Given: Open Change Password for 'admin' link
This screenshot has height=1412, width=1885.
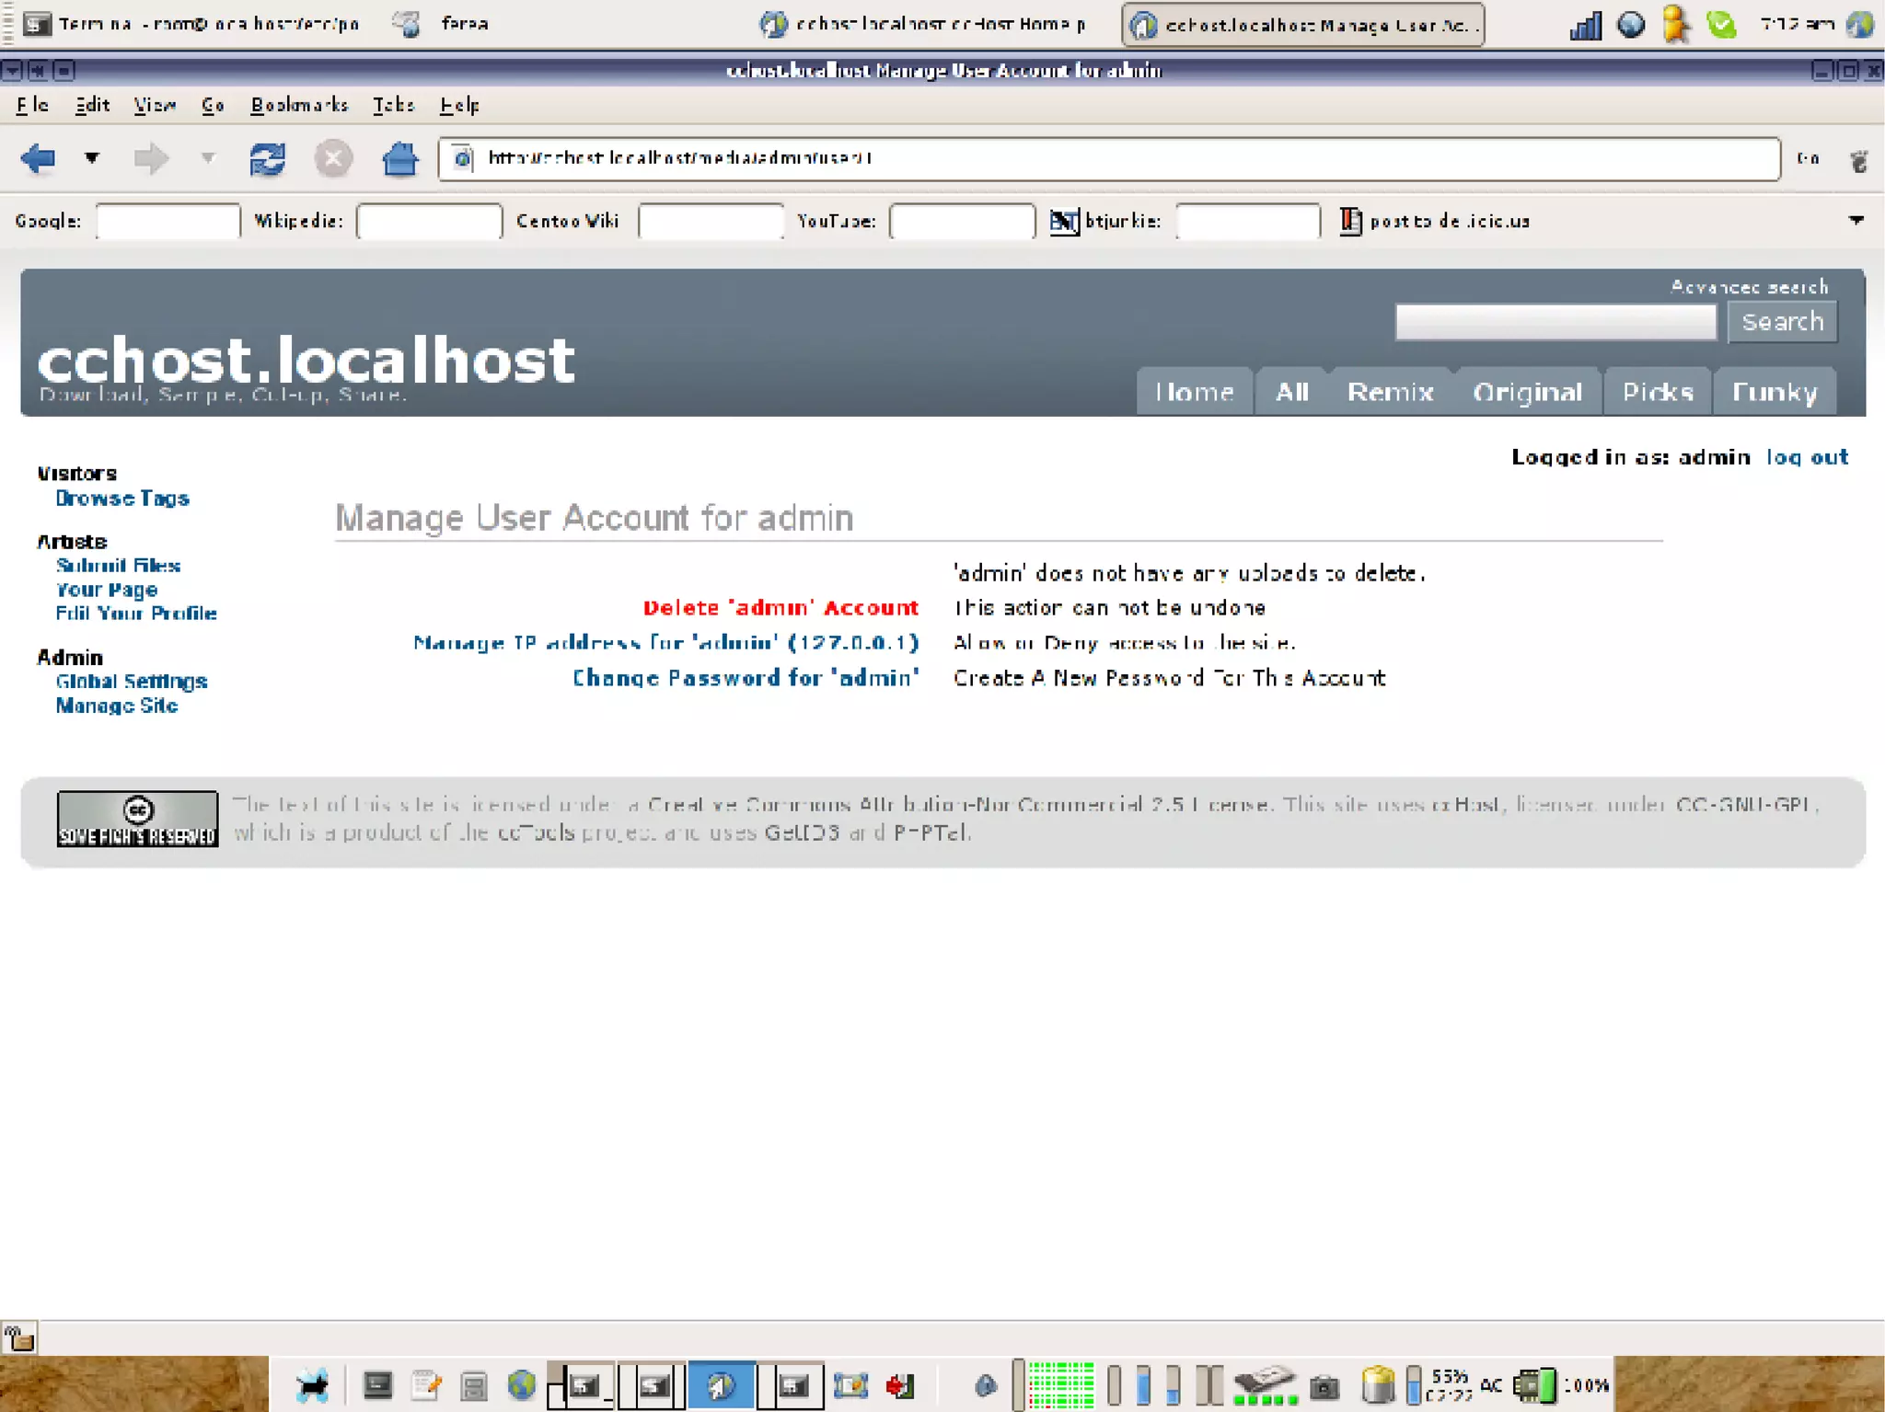Looking at the screenshot, I should [x=745, y=678].
